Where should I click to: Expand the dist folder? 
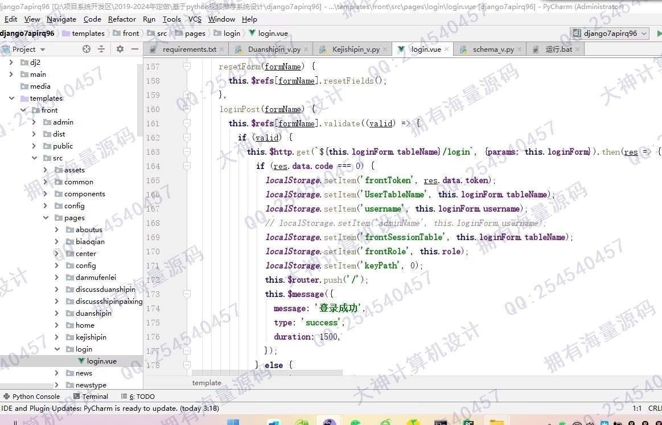point(34,134)
